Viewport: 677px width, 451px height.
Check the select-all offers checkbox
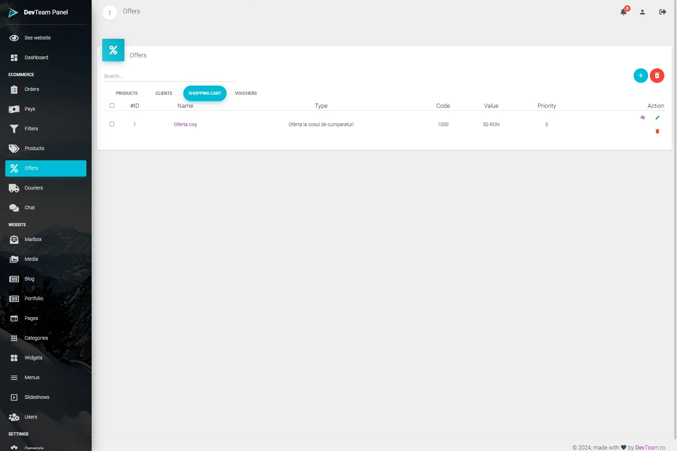coord(112,106)
